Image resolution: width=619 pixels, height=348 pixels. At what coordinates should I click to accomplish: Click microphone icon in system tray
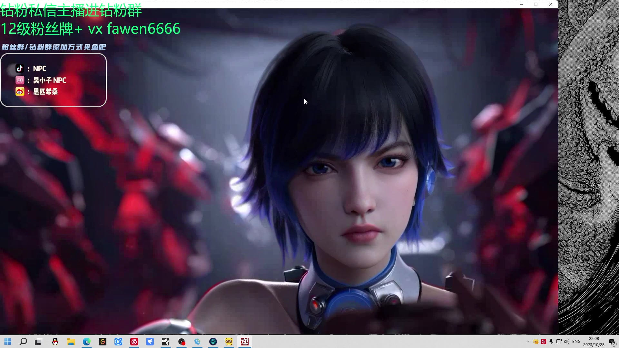tap(551, 342)
